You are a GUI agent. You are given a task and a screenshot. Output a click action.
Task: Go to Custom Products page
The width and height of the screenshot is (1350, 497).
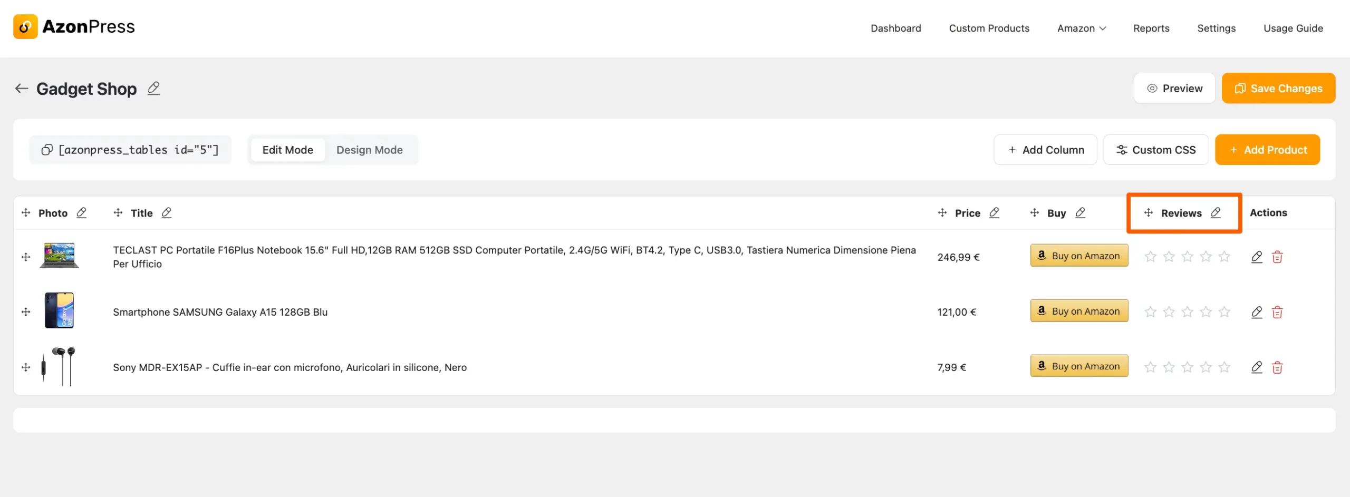click(989, 28)
